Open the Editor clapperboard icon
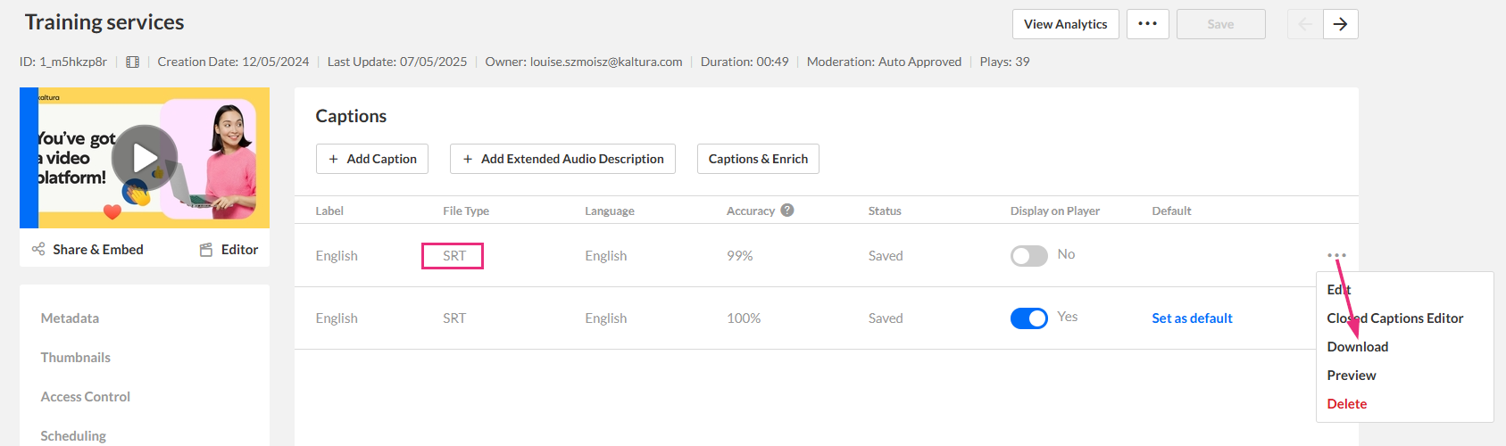 point(206,250)
